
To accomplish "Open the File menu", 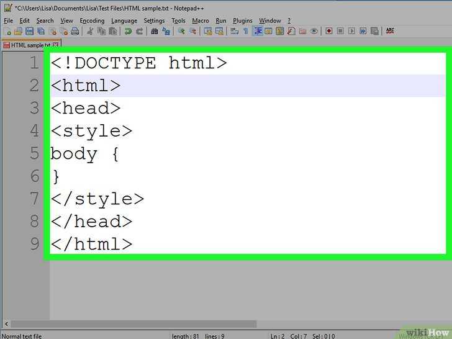I will pos(8,20).
